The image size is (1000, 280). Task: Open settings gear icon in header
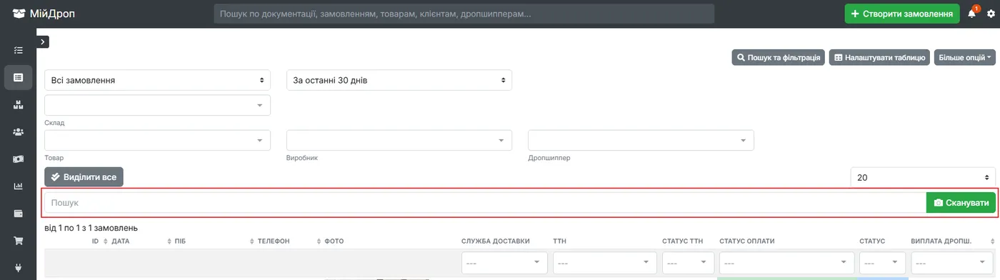990,14
